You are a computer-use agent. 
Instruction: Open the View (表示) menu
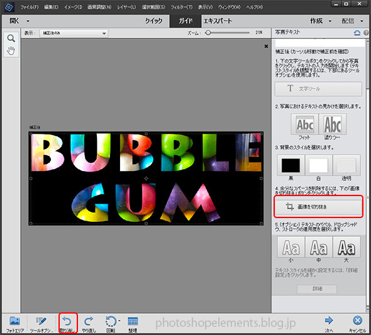(206, 7)
